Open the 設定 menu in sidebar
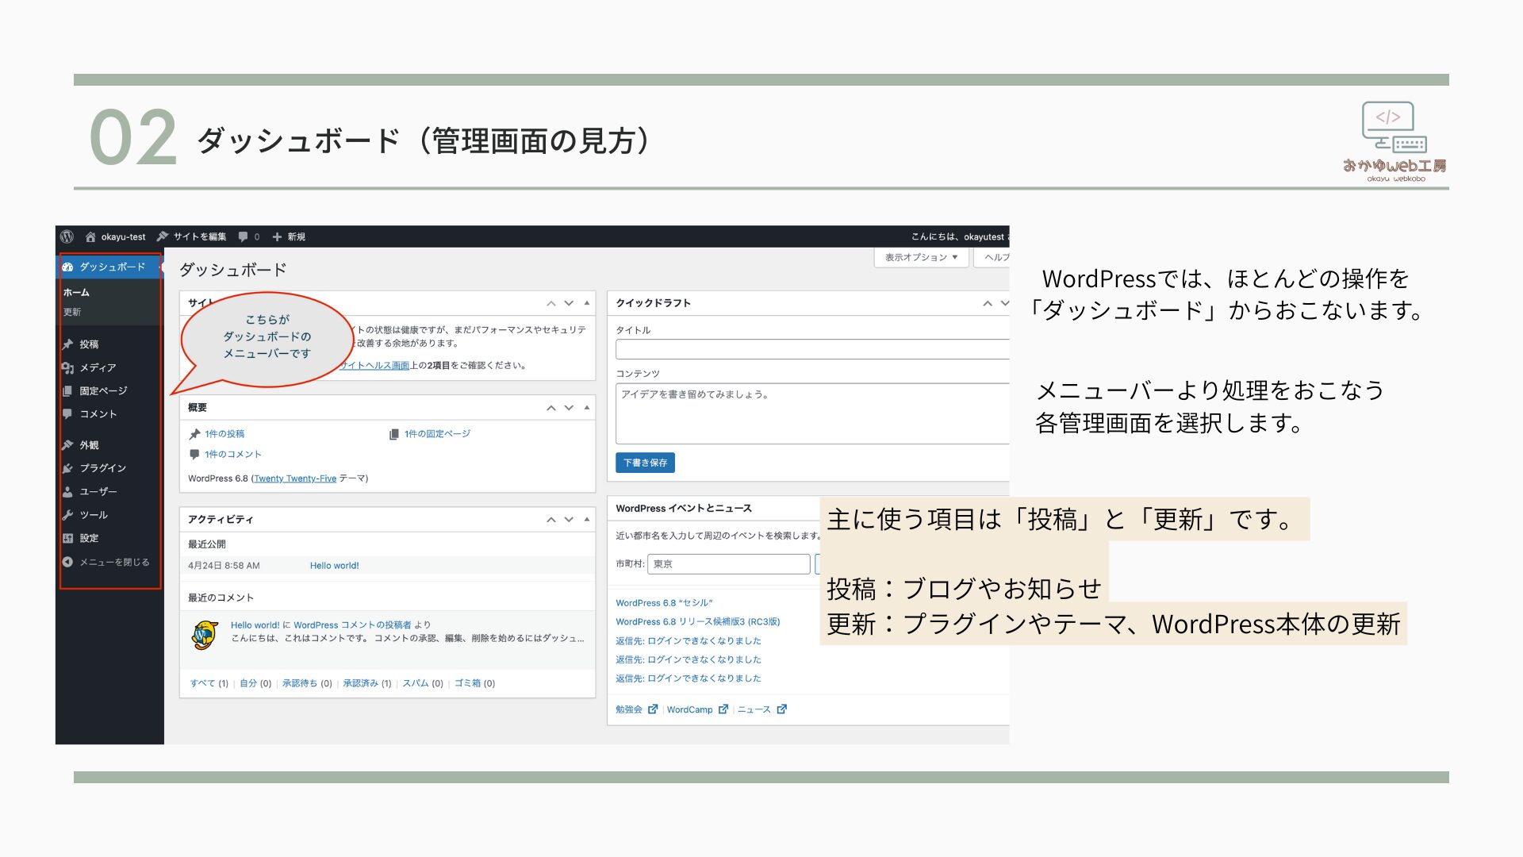This screenshot has width=1523, height=857. [89, 538]
